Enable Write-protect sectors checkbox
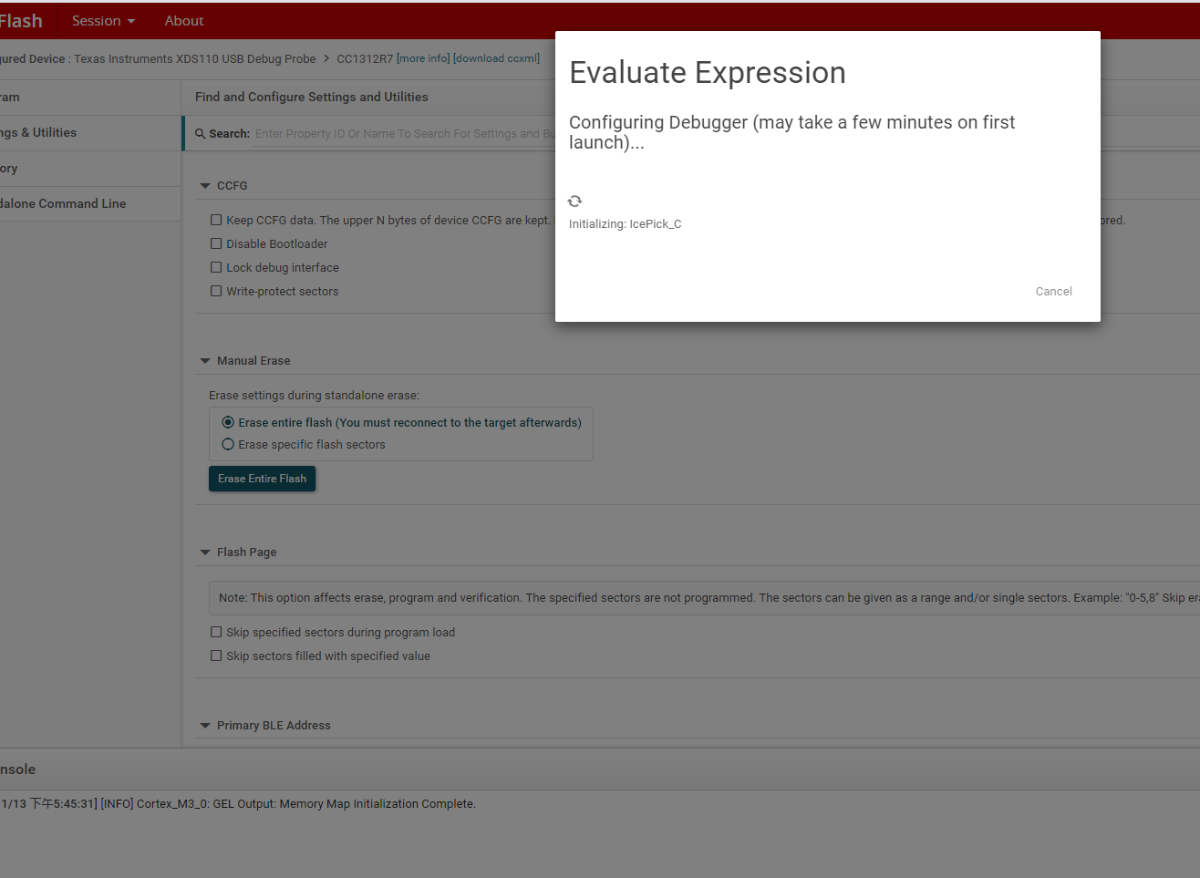Image resolution: width=1200 pixels, height=878 pixels. (216, 291)
